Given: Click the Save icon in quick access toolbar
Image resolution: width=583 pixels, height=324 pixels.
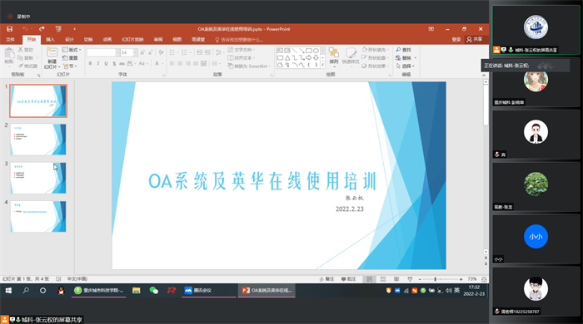Looking at the screenshot, I should click(10, 29).
